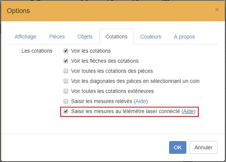Image resolution: width=226 pixels, height=162 pixels.
Task: Click the Cotations tab
Action: (x=116, y=37)
